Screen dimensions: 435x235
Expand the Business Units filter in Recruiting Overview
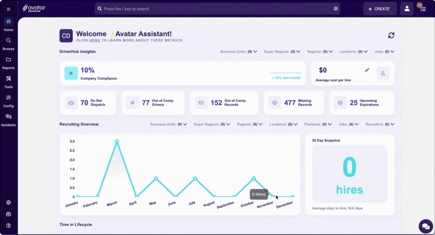[168, 124]
